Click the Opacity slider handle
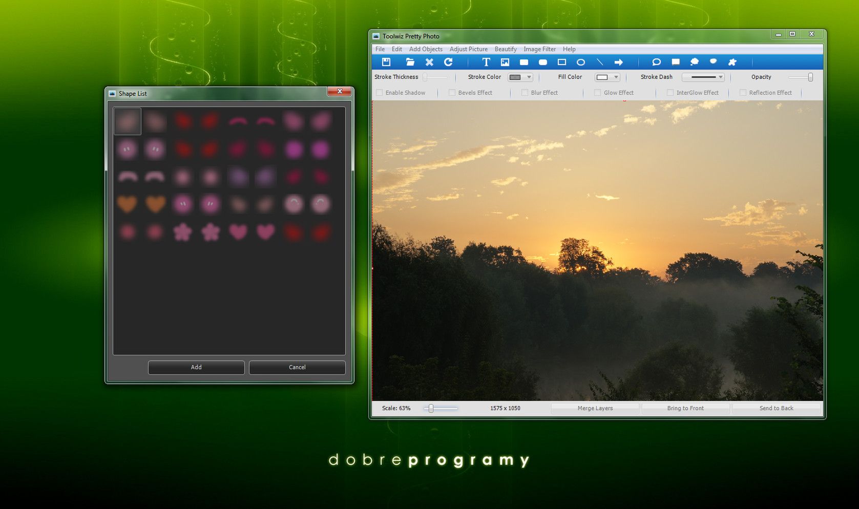859x509 pixels. click(x=810, y=77)
